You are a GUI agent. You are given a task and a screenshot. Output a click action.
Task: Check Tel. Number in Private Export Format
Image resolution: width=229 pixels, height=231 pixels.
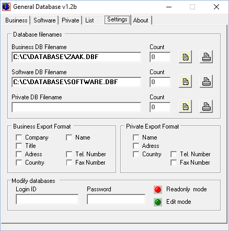(x=174, y=154)
